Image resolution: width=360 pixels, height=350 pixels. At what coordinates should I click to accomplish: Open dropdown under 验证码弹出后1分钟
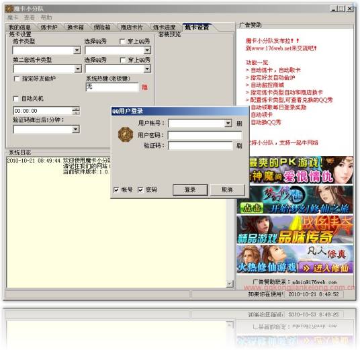coord(76,129)
